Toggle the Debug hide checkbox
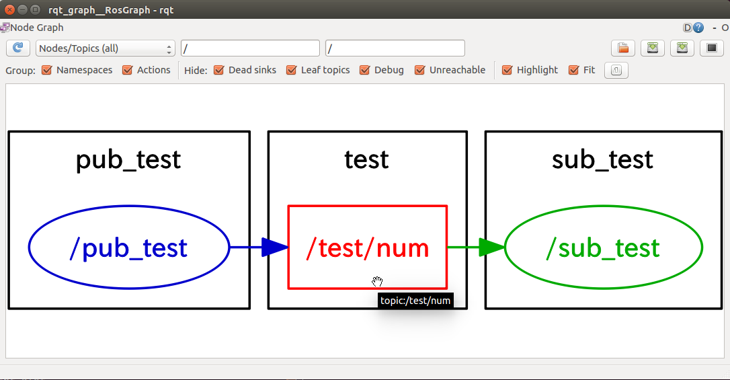The height and width of the screenshot is (380, 730). pos(365,70)
